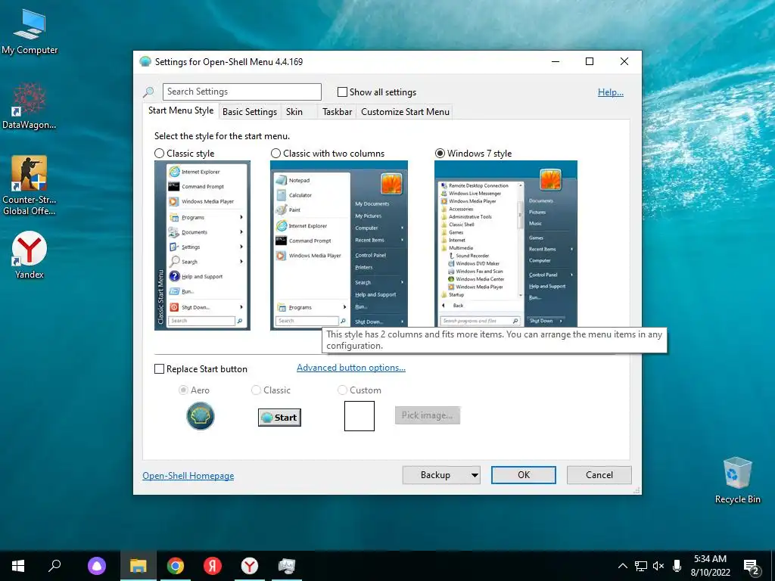Confirm settings with OK button
Image resolution: width=775 pixels, height=581 pixels.
[524, 475]
